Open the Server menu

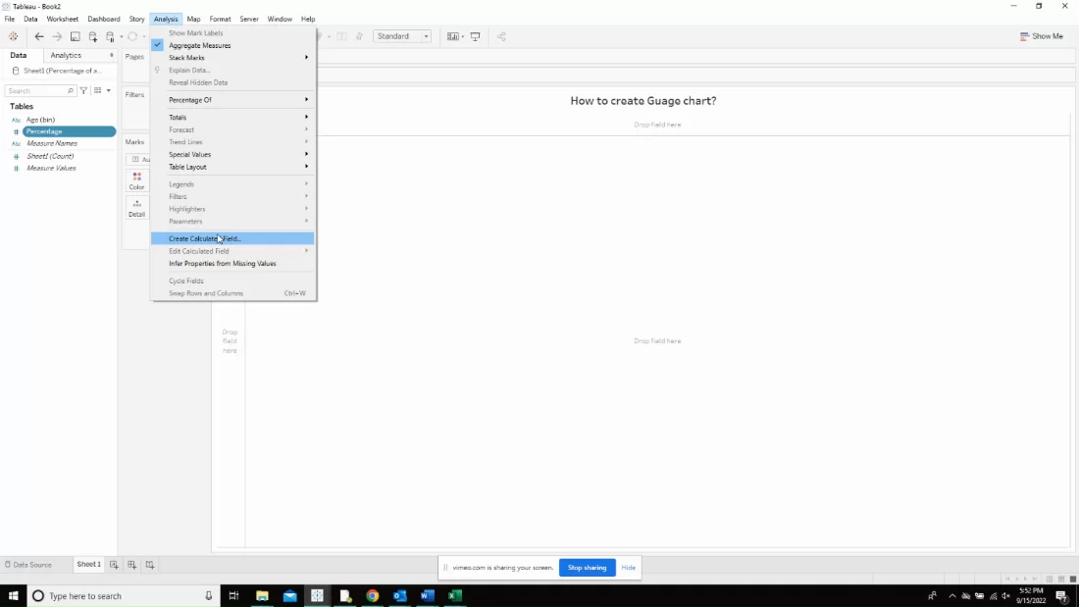(249, 20)
